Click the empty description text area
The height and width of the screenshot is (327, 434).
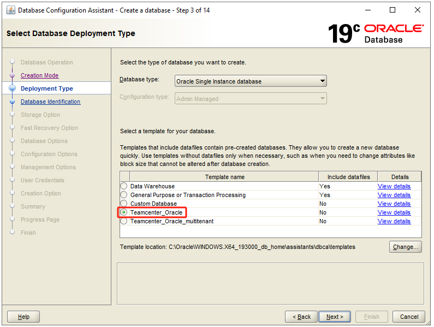coord(270,283)
